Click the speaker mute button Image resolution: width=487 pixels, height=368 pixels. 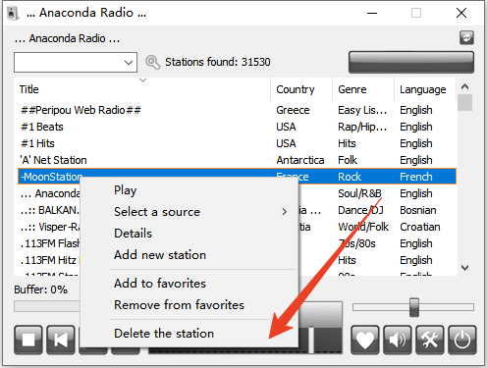click(x=398, y=340)
